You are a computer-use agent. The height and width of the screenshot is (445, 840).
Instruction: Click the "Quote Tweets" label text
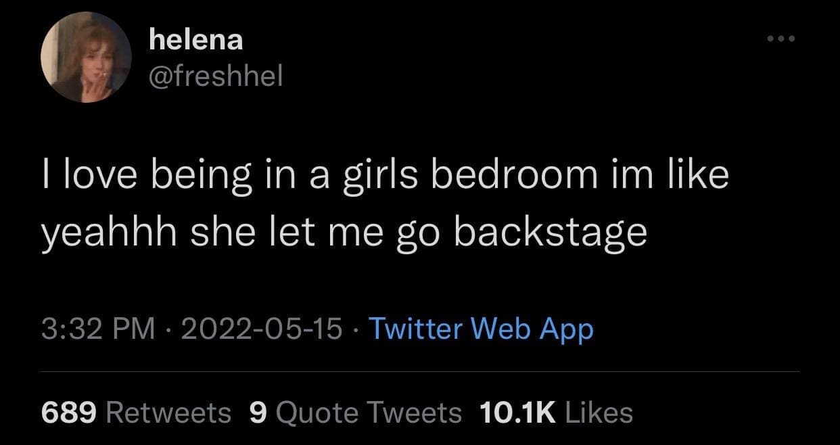click(x=369, y=412)
